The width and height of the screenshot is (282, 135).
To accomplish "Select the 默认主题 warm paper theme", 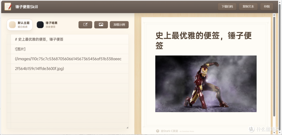I will [20, 25].
